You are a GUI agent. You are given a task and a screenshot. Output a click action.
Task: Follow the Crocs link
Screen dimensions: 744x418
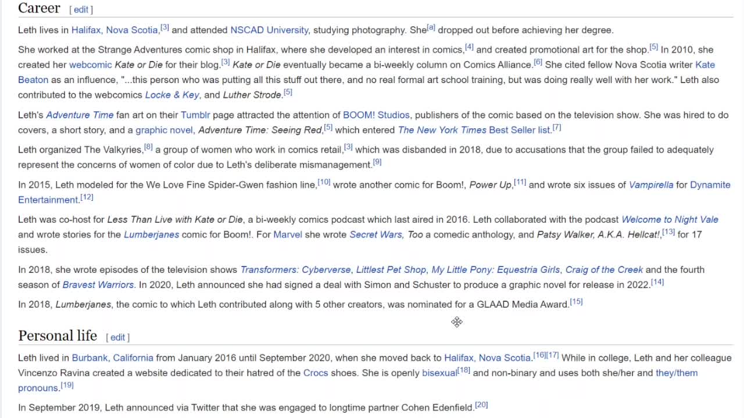[x=316, y=373]
